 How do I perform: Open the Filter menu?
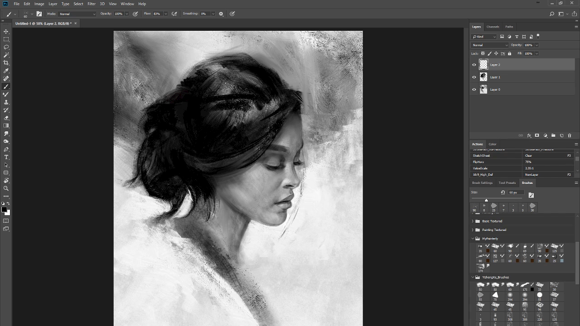tap(92, 4)
